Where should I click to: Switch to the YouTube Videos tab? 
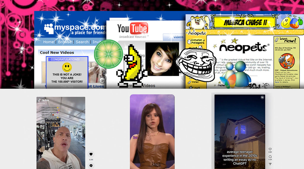pos(178,37)
